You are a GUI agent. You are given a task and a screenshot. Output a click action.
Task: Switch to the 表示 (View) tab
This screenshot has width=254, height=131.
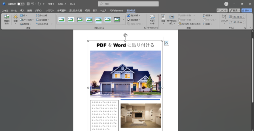coord(95,11)
